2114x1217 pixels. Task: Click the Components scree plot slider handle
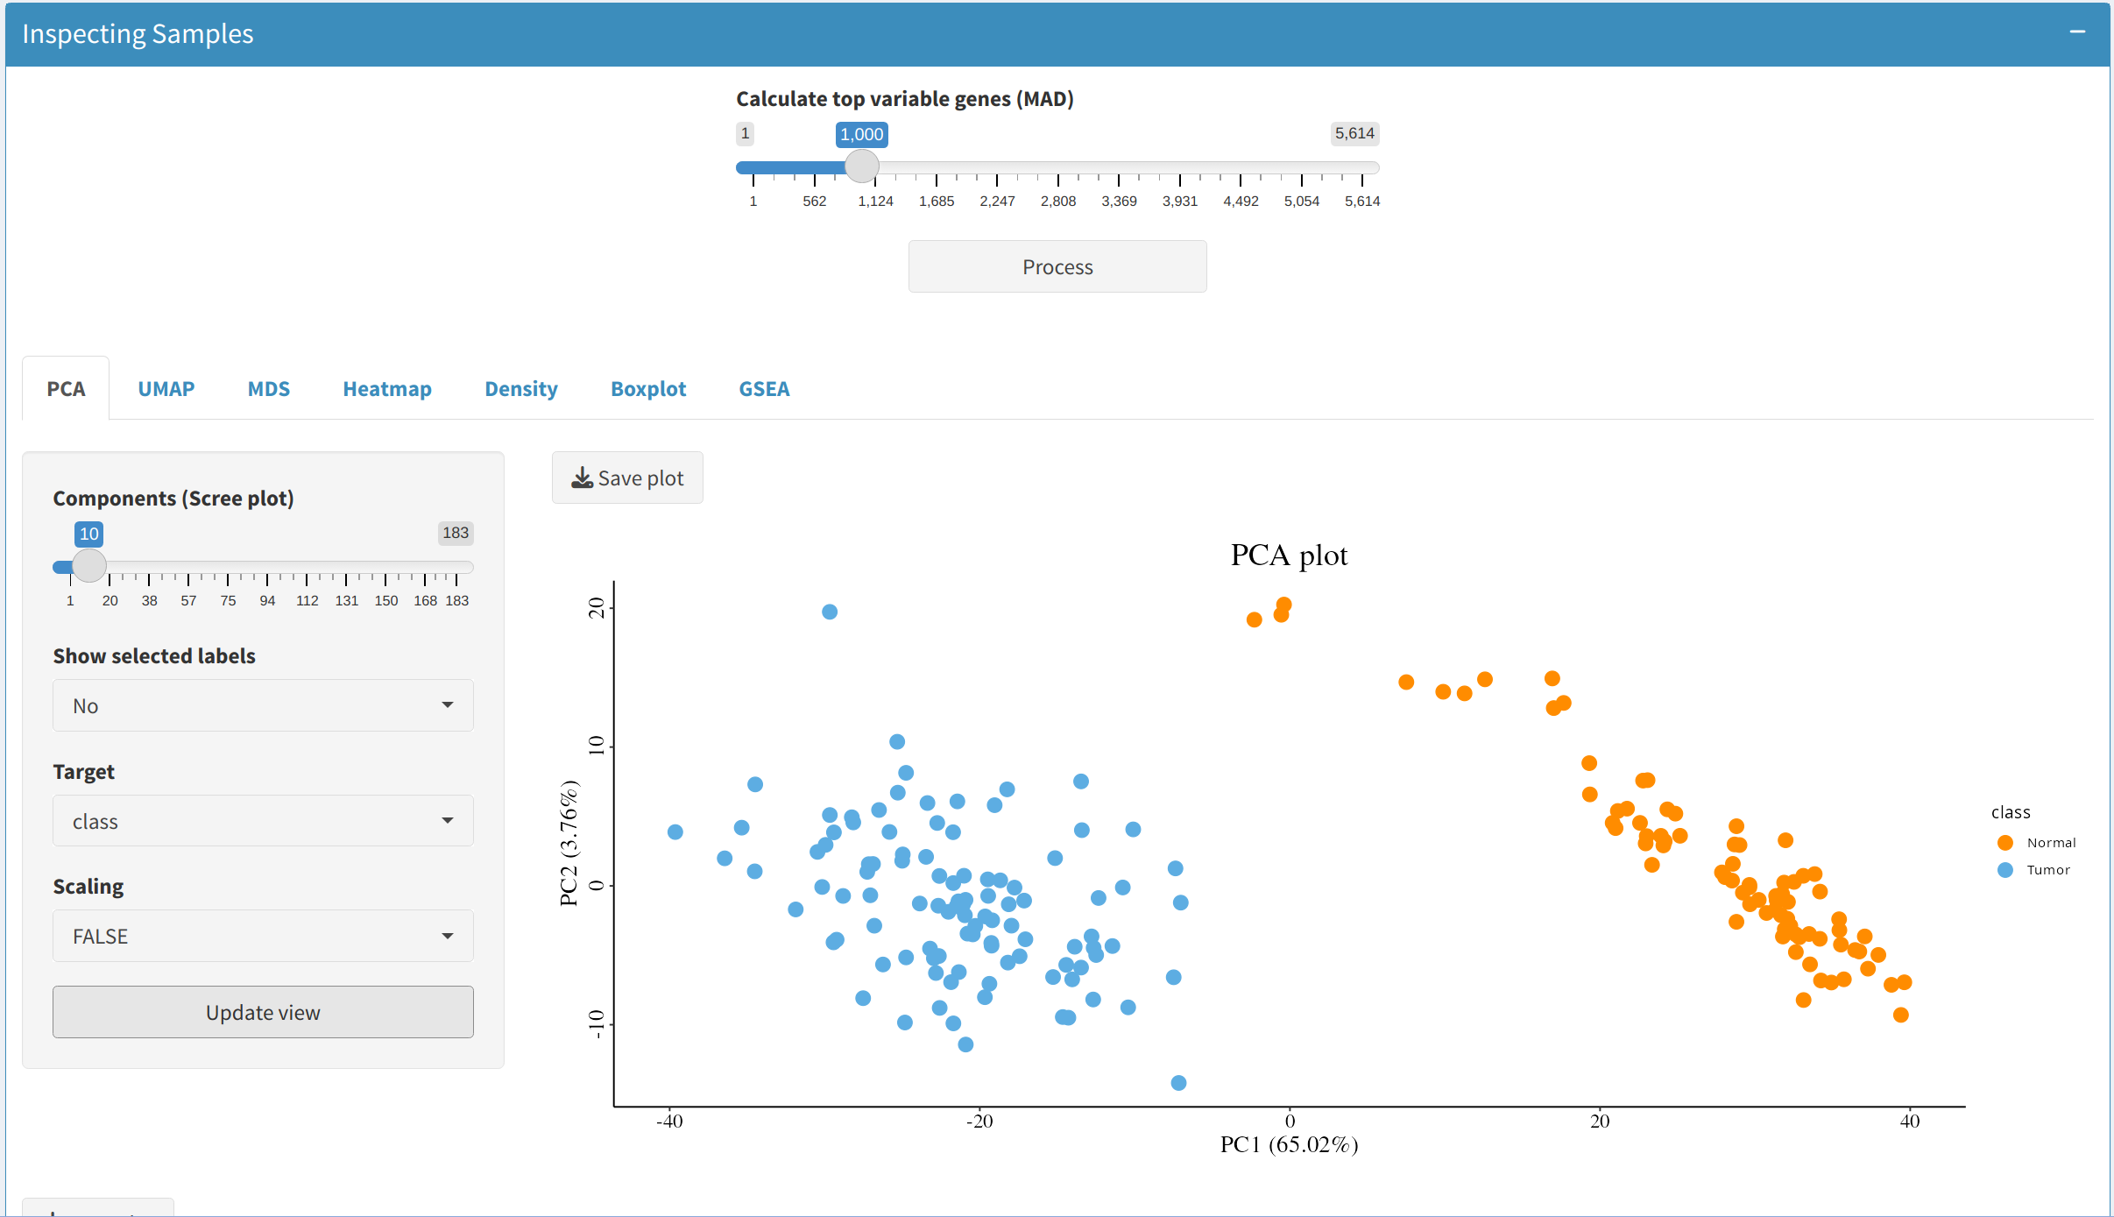click(x=88, y=566)
